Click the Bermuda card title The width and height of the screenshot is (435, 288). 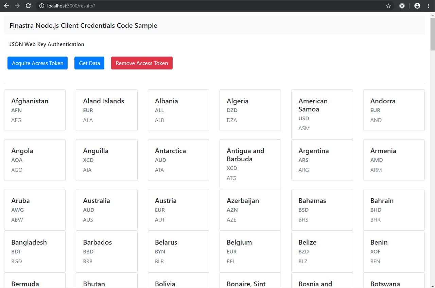(25, 284)
